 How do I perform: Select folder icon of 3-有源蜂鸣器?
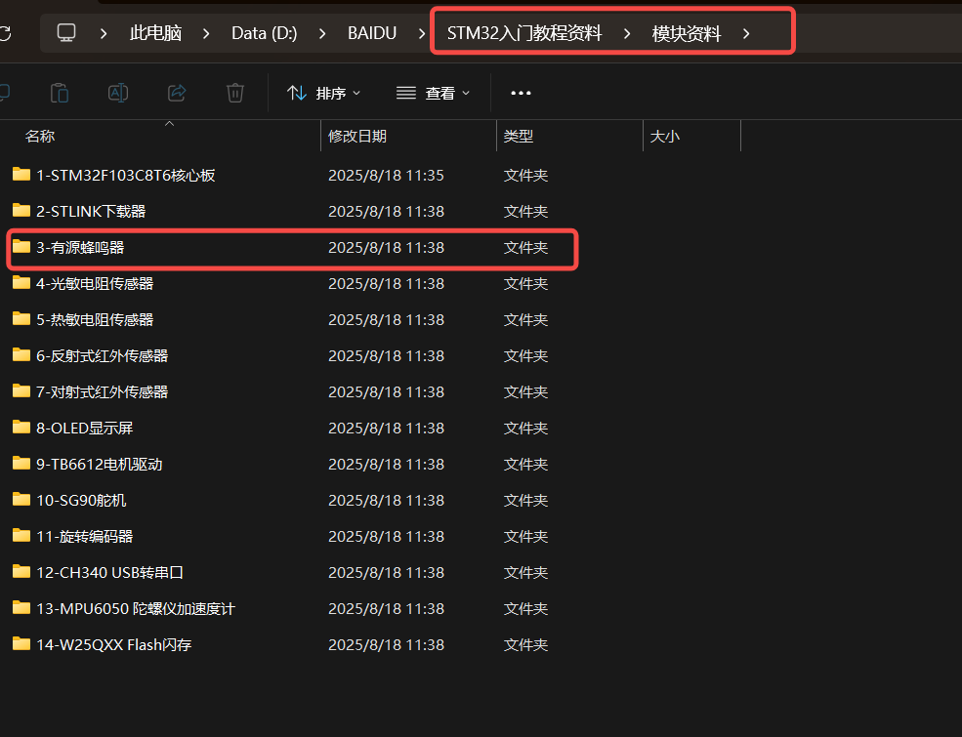21,247
